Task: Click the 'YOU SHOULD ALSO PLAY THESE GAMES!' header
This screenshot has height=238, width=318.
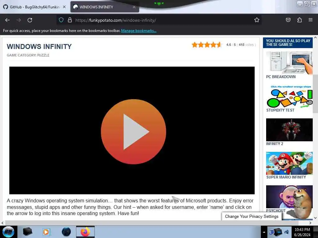Action: 288,43
